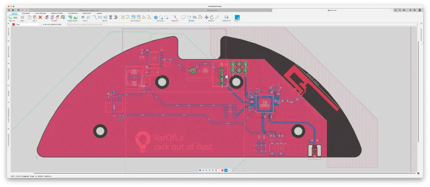Open the Design Manager side panel tab
Image resolution: width=430 pixels, height=187 pixels.
pos(9,139)
